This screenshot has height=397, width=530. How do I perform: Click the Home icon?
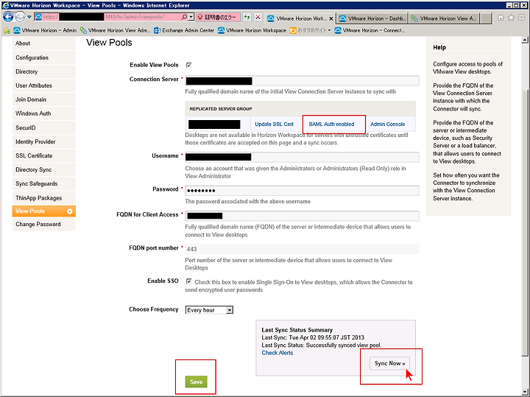click(501, 18)
